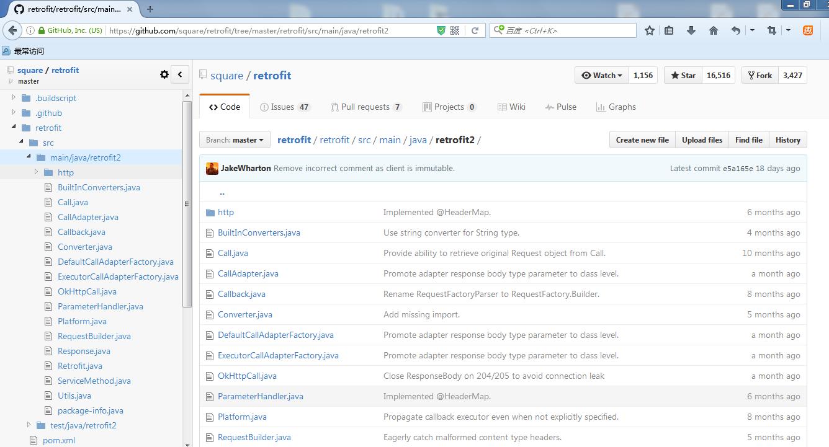Open OkHttpCall.java in the file list

click(x=247, y=376)
